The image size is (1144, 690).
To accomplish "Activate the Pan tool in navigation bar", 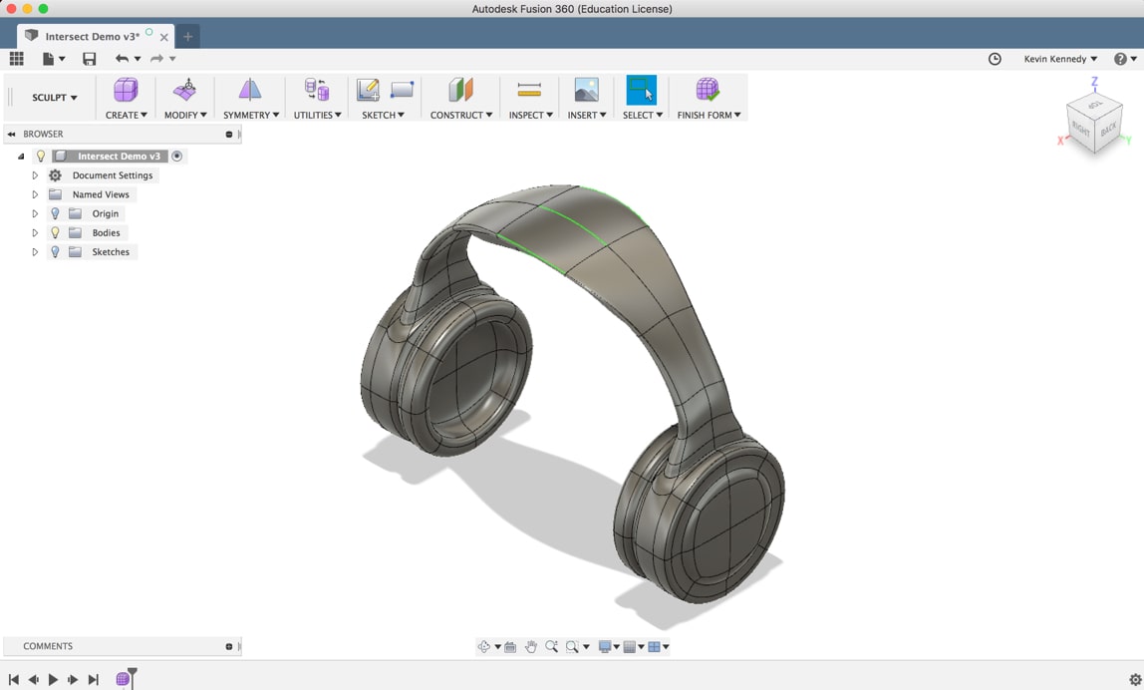I will [x=532, y=646].
